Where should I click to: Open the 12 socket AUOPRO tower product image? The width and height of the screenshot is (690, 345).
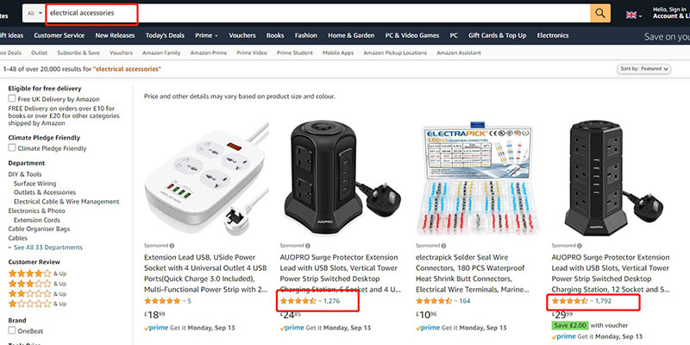pyautogui.click(x=608, y=179)
